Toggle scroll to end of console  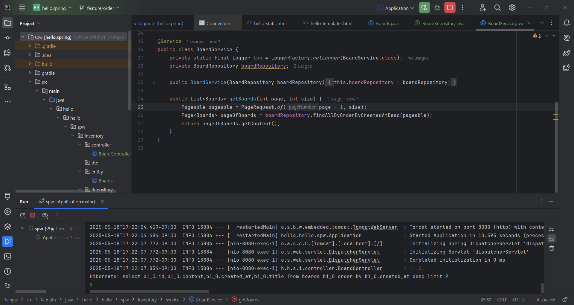point(552,238)
